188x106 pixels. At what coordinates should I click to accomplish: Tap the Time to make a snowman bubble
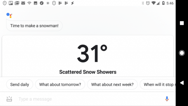point(34,26)
